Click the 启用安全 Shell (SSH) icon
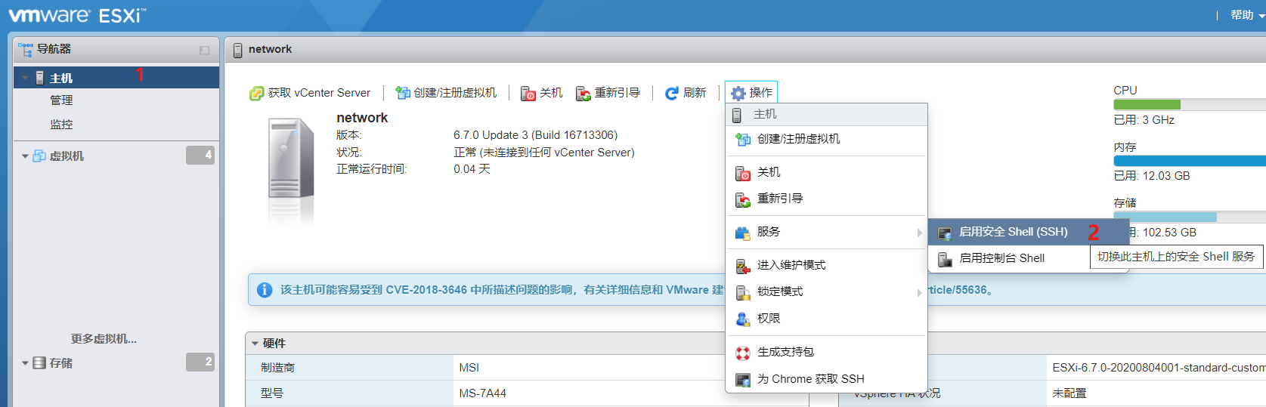 [x=945, y=233]
